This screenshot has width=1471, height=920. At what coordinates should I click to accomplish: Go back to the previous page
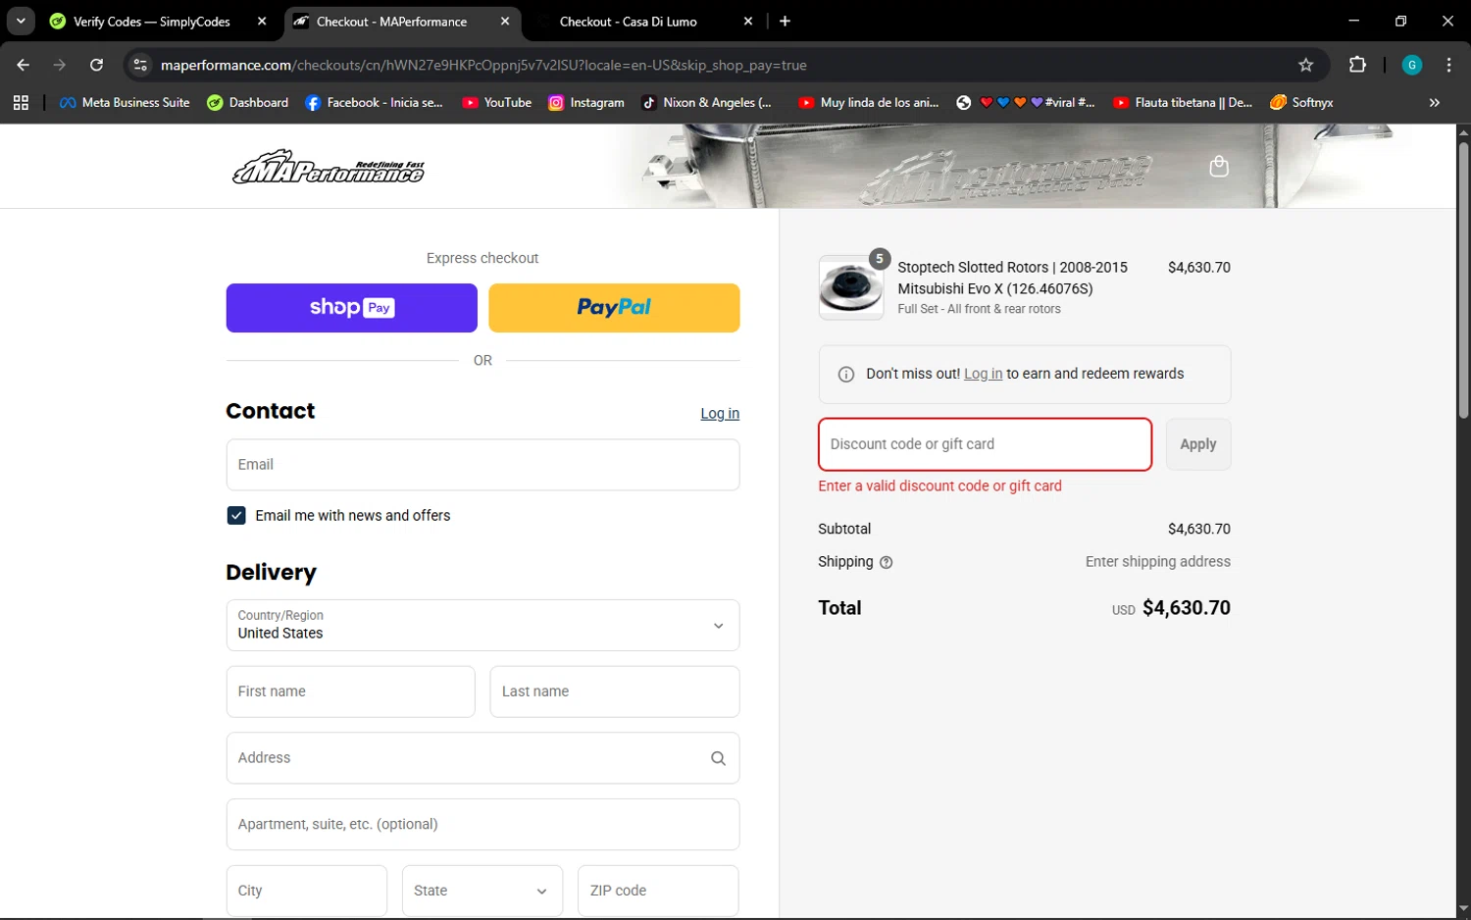click(x=24, y=65)
